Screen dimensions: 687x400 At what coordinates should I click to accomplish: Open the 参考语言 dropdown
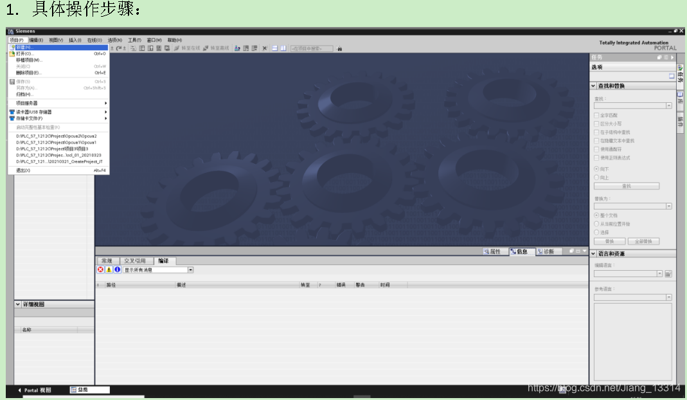tap(668, 297)
